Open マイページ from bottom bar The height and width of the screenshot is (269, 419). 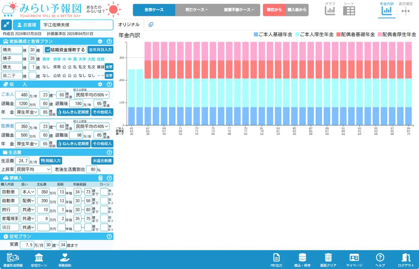coord(354,260)
